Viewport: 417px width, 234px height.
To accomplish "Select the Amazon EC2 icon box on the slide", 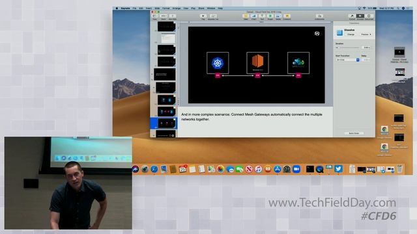I will coord(257,63).
